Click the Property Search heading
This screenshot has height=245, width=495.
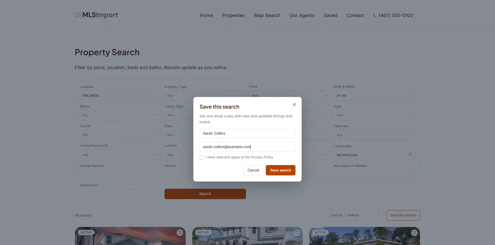107,52
